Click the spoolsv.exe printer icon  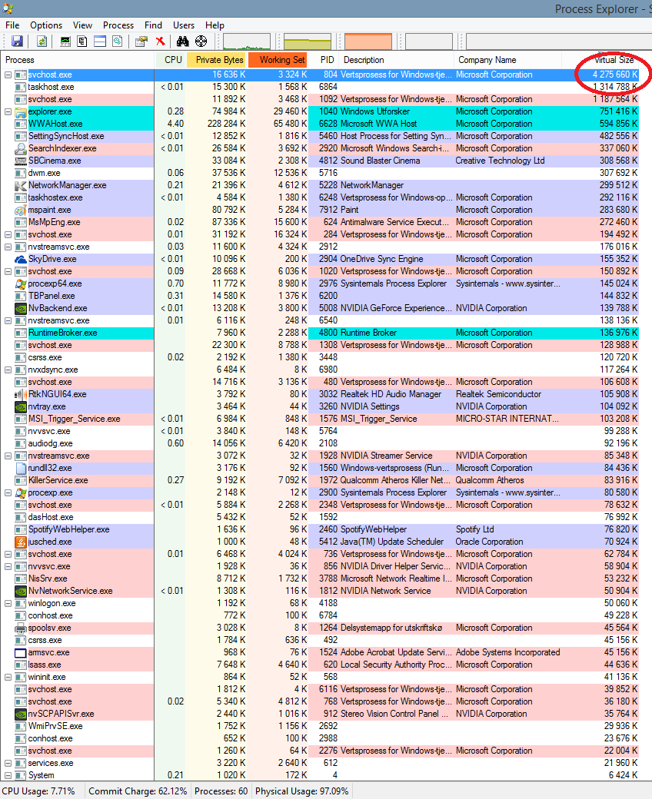(21, 628)
